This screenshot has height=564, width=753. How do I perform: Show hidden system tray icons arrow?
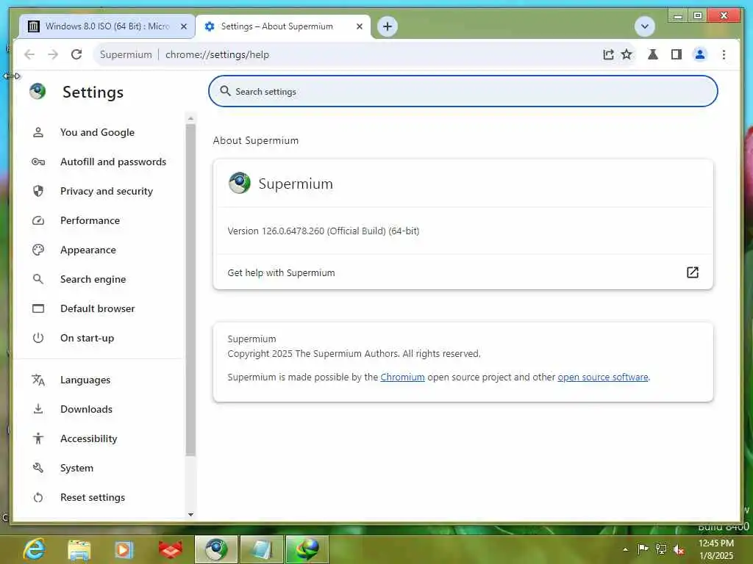[625, 549]
